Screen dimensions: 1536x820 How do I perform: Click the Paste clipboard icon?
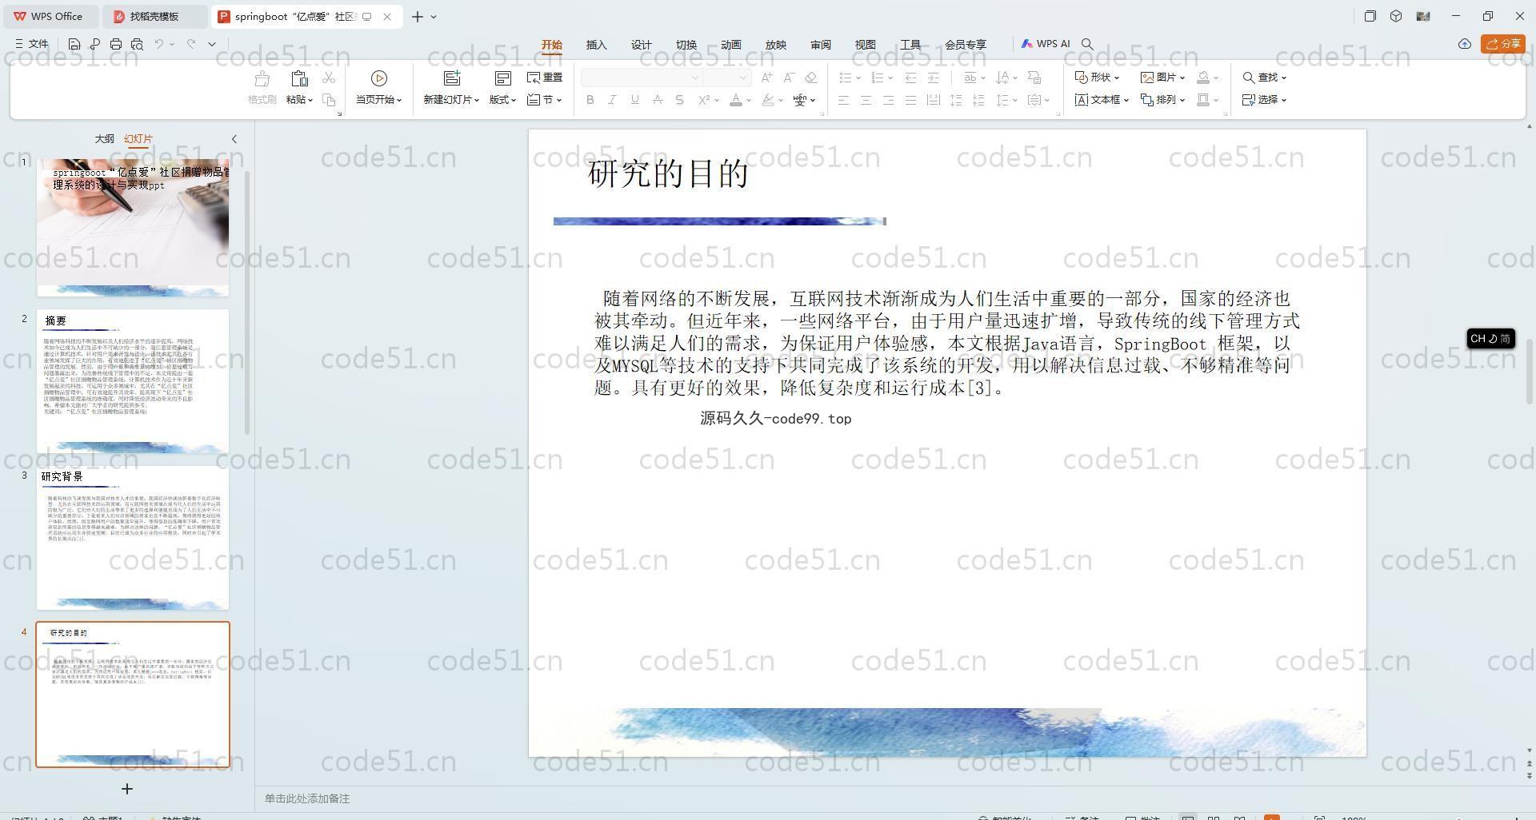click(x=299, y=78)
